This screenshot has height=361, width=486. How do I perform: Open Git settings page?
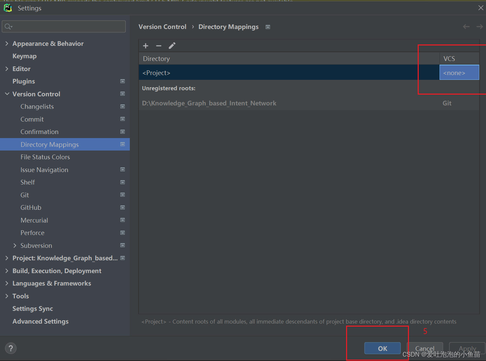pos(25,195)
